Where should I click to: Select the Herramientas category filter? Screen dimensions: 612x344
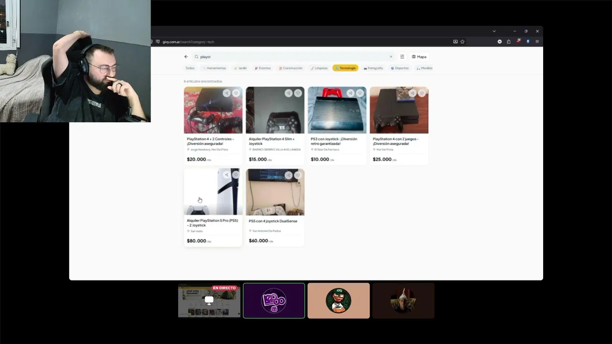tap(215, 68)
